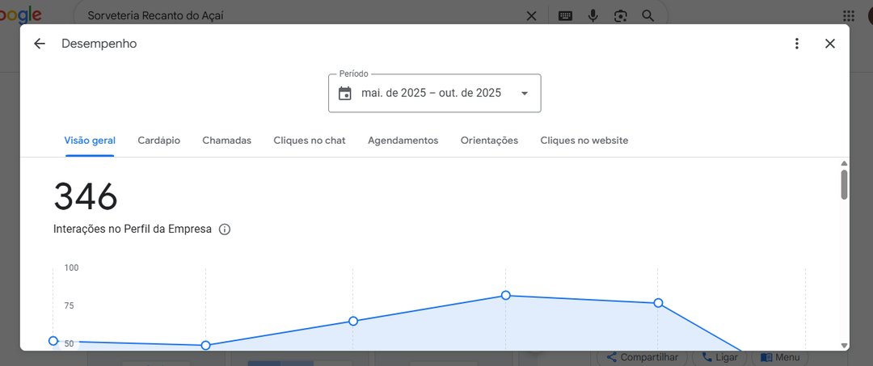View the Agendamentos tab
The image size is (873, 366).
coord(403,141)
